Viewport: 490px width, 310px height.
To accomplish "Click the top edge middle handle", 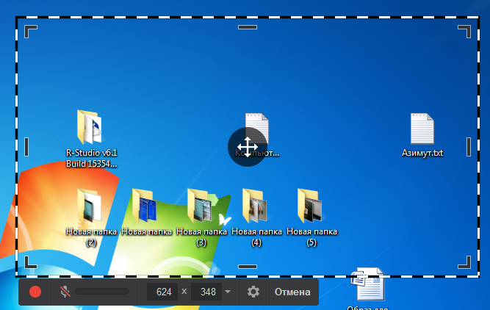I will click(x=248, y=27).
